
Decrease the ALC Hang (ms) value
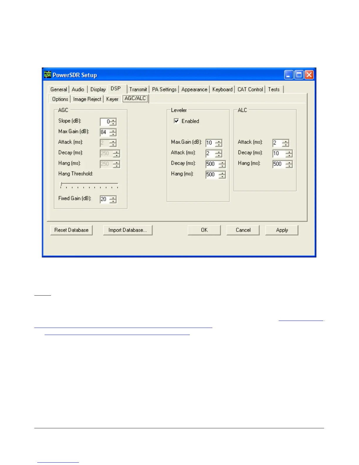pyautogui.click(x=289, y=166)
